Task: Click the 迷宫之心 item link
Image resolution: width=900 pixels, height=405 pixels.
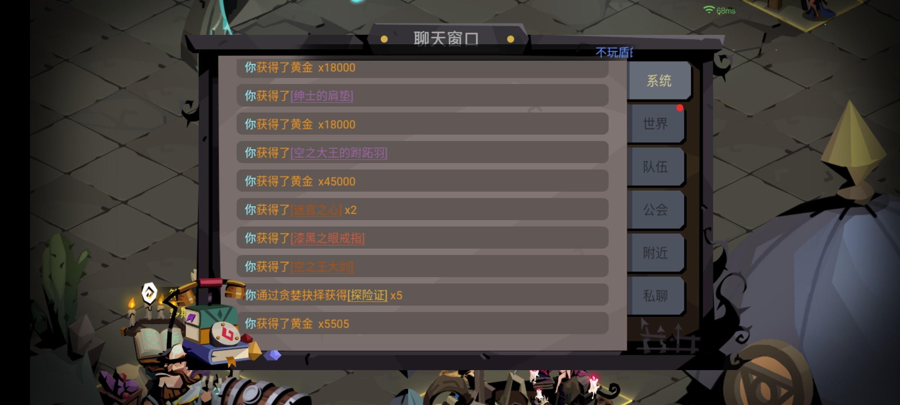Action: pyautogui.click(x=316, y=210)
